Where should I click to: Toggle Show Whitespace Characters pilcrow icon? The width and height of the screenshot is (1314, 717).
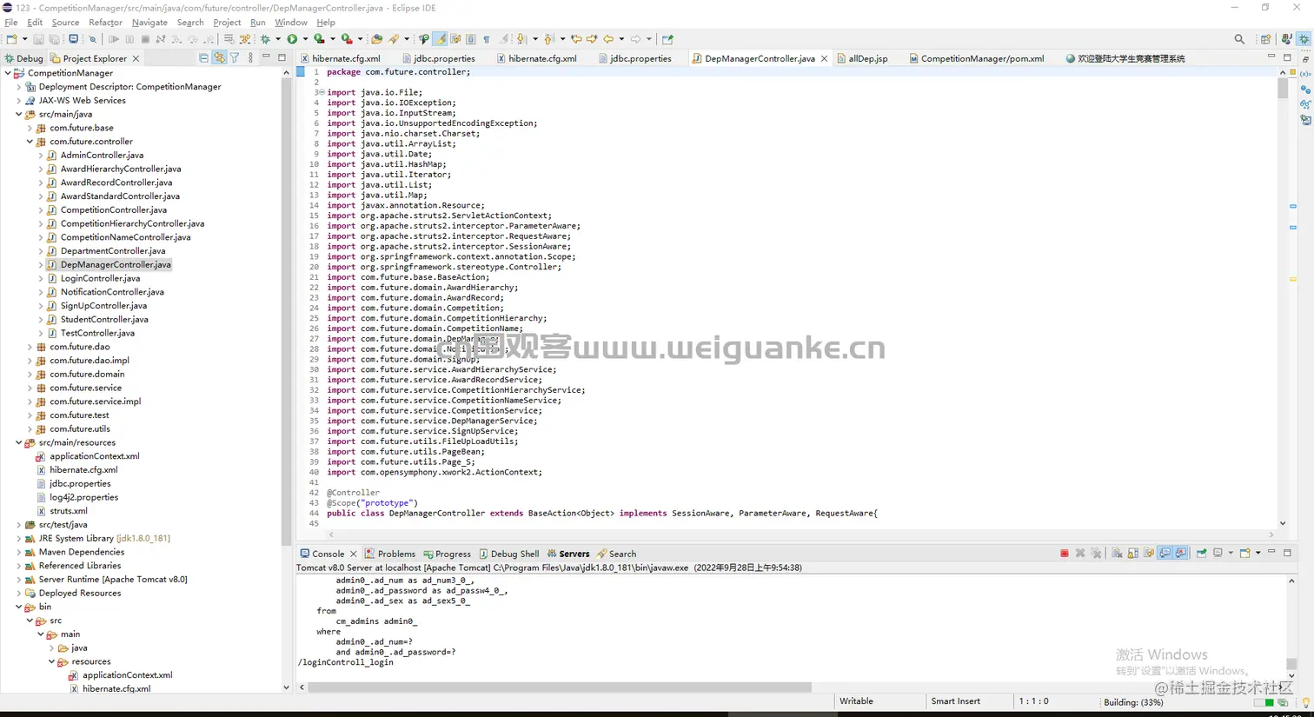click(x=487, y=39)
